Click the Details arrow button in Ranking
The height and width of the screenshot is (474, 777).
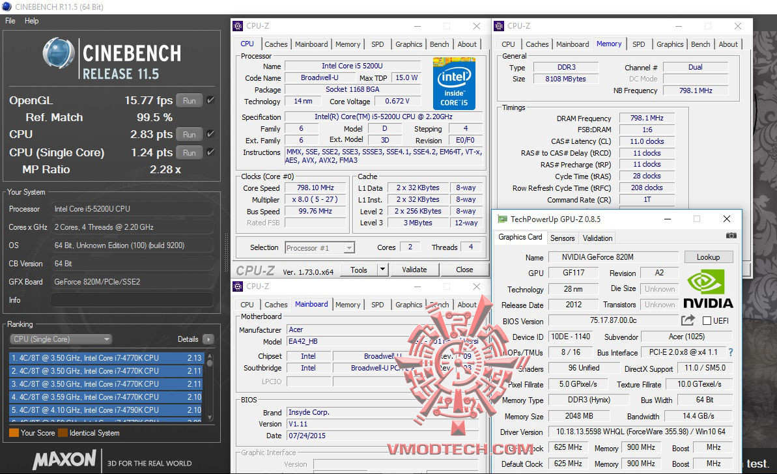(208, 339)
